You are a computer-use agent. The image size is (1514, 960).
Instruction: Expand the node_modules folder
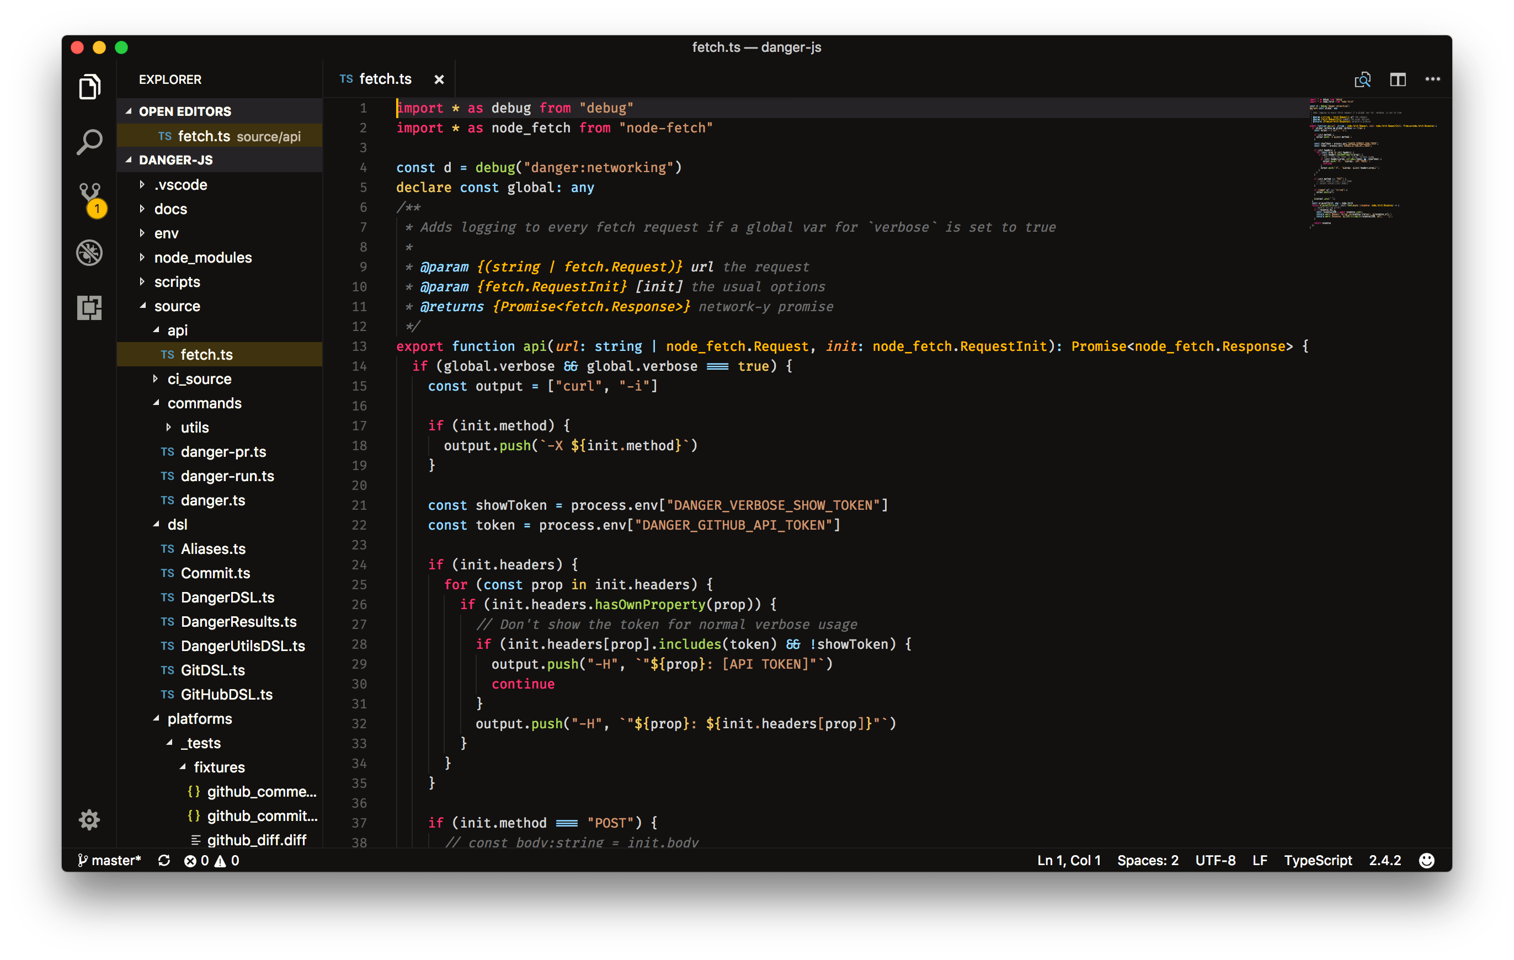(x=202, y=257)
